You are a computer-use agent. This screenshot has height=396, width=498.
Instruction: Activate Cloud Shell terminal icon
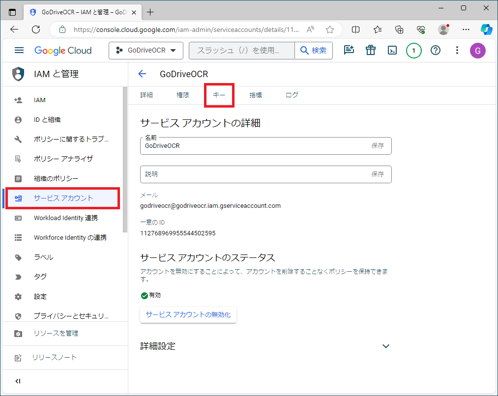point(392,50)
